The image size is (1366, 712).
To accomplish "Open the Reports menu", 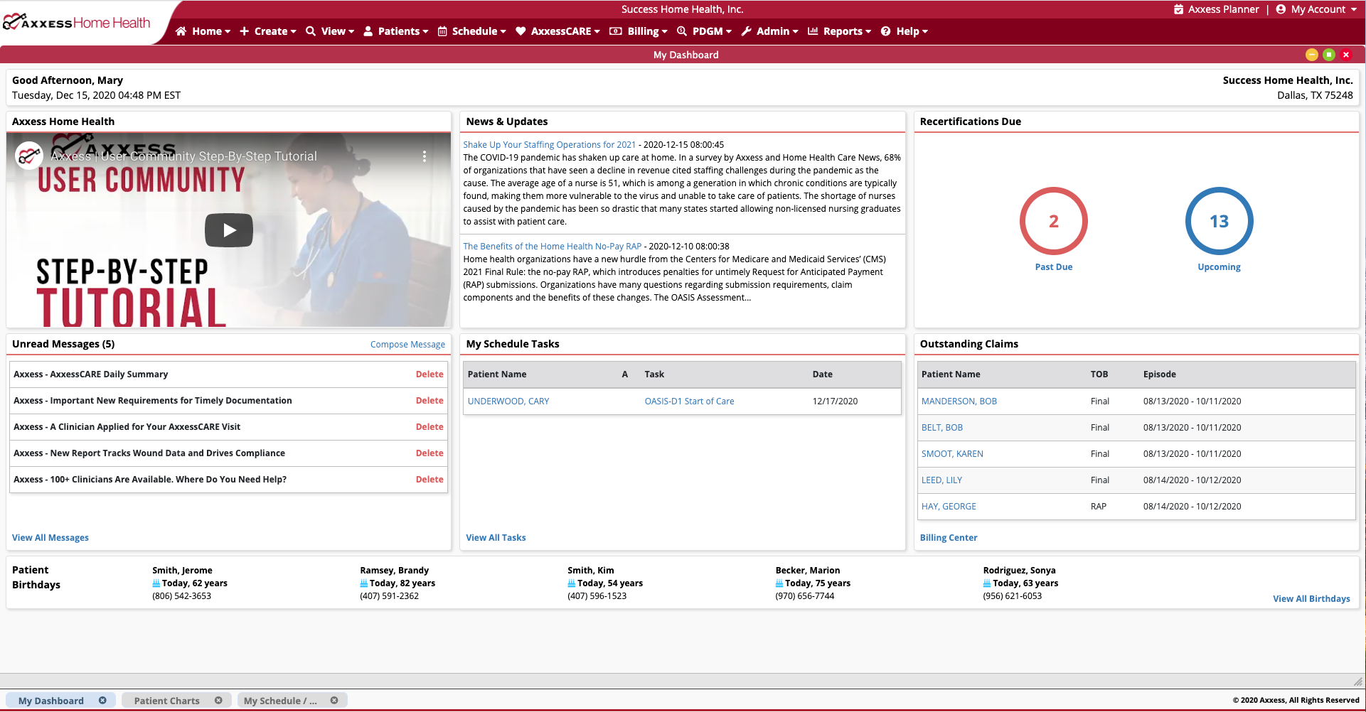I will [839, 31].
